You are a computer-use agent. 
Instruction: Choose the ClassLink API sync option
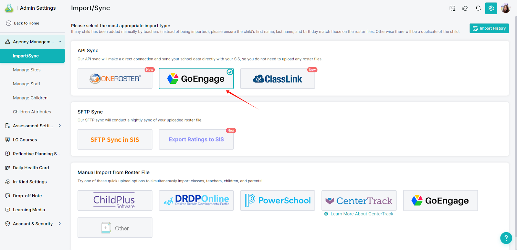(278, 78)
